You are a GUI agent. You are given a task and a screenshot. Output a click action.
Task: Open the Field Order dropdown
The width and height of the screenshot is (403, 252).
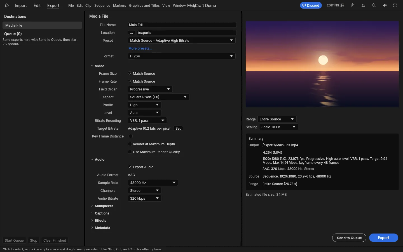(x=150, y=89)
